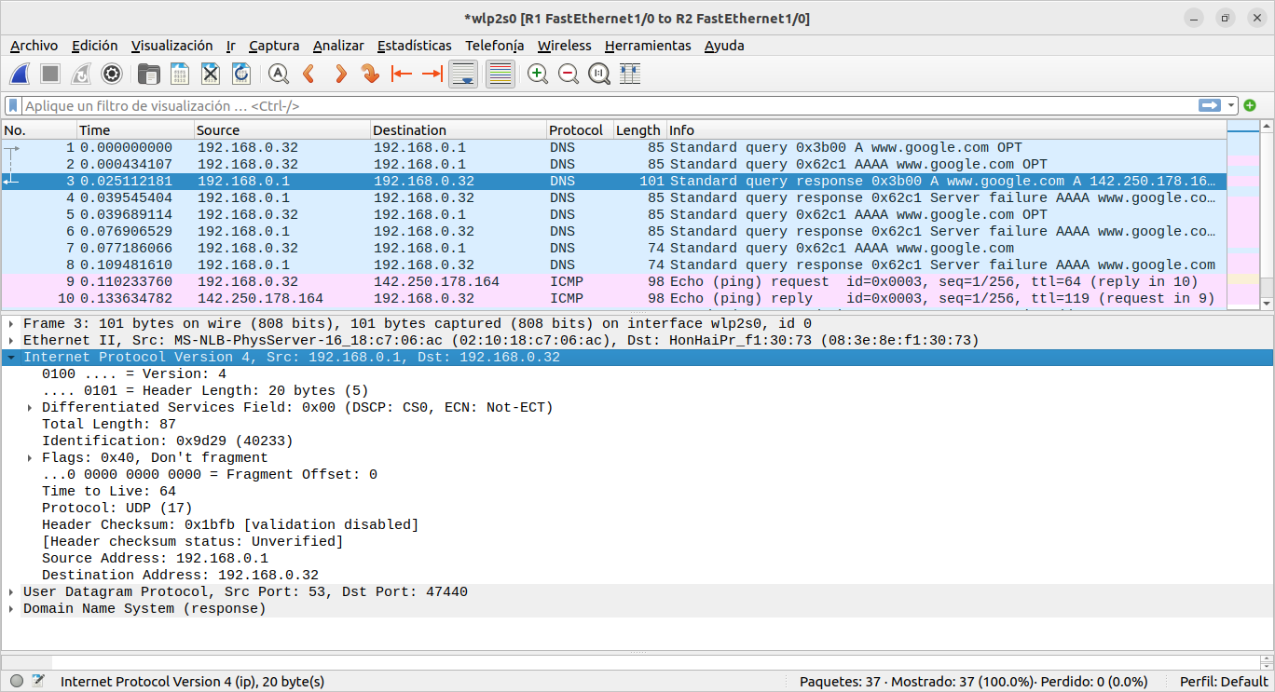
Task: Click the column-fit icon in toolbar
Action: pos(630,74)
